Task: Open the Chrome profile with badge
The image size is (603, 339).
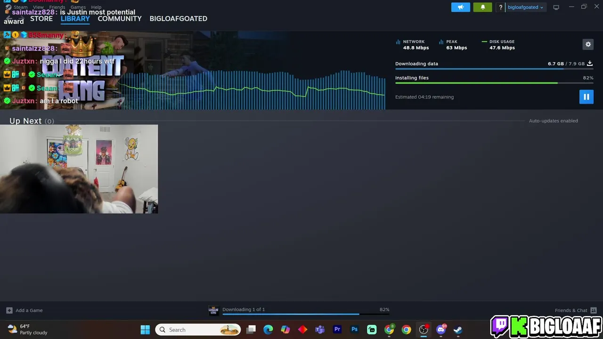Action: [389, 330]
